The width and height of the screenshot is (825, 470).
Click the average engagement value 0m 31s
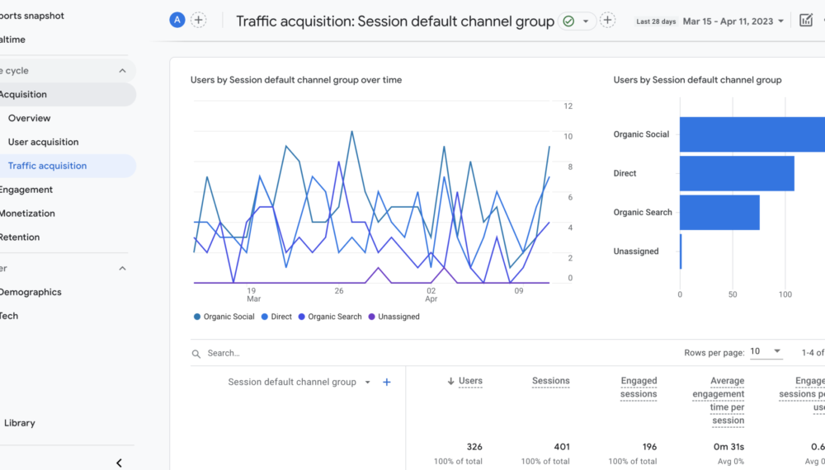728,447
